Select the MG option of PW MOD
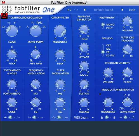The image size is (139, 136). (108, 49)
